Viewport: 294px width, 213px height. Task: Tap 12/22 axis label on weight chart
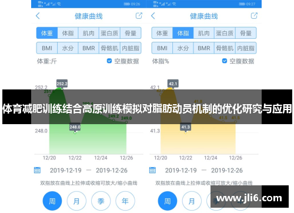[75, 158]
